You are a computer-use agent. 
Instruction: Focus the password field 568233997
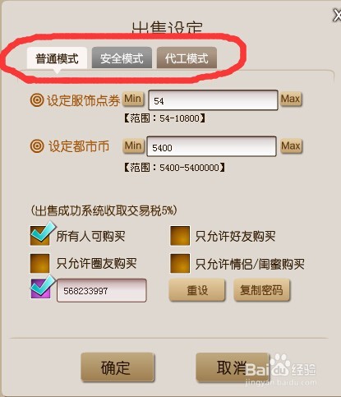(x=102, y=290)
